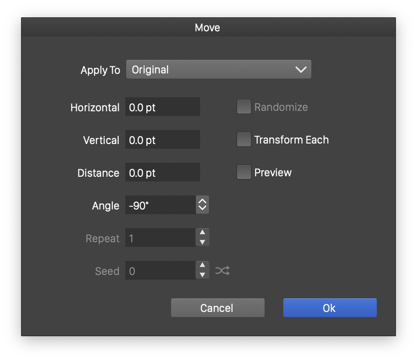Open the Angle stepper chevron control

202,204
